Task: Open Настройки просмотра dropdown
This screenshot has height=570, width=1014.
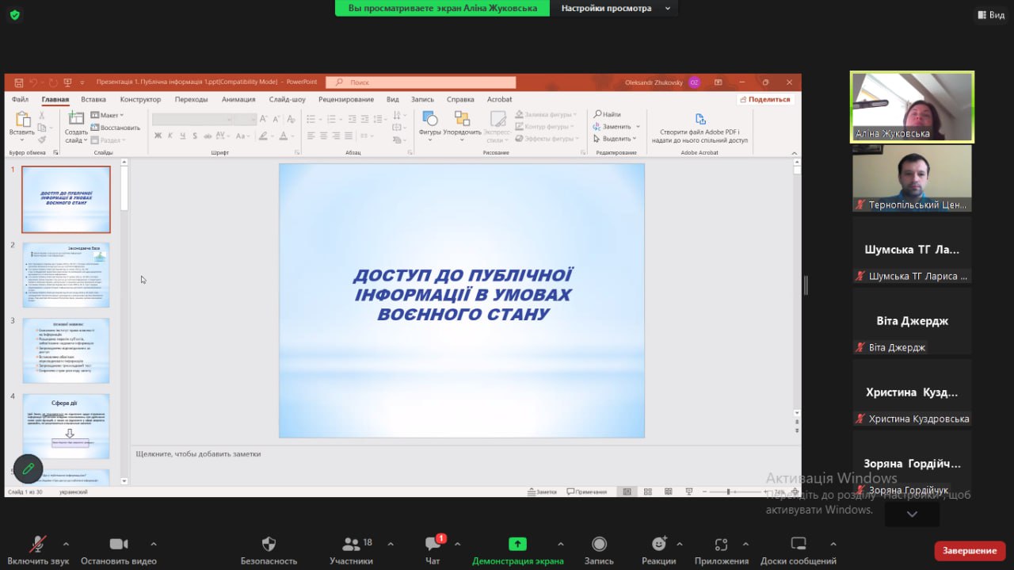Action: point(615,8)
